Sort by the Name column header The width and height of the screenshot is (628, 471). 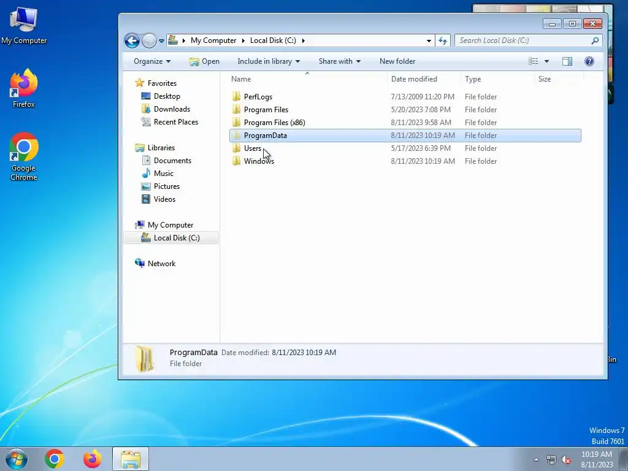[x=308, y=79]
